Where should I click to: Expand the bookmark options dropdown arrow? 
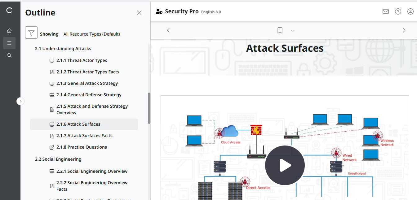coord(292,30)
